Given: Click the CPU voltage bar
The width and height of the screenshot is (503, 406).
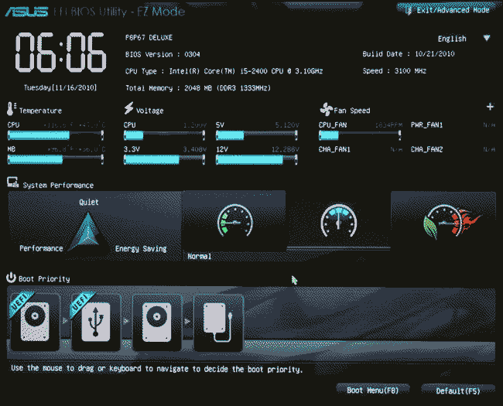Looking at the screenshot, I should pyautogui.click(x=164, y=135).
